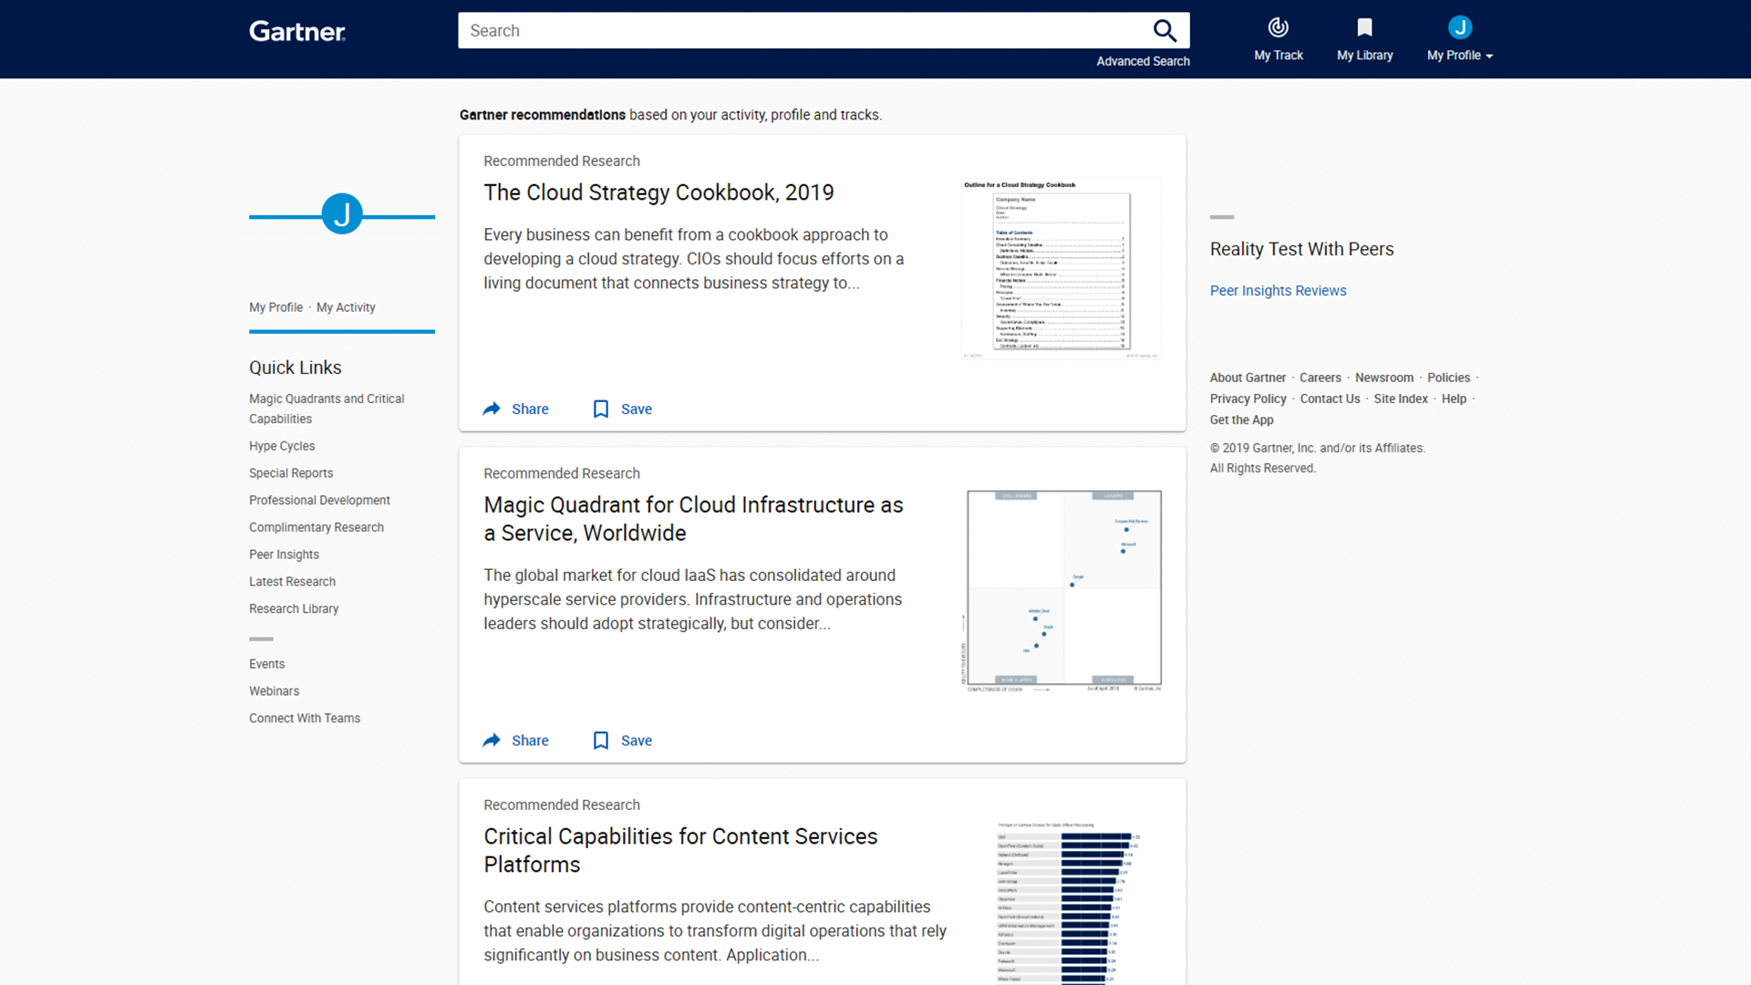Open Peer Insights Reviews link
The image size is (1751, 985).
(x=1278, y=291)
